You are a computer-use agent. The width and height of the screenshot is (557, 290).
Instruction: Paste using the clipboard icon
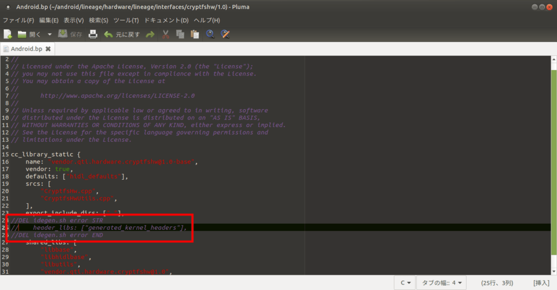pyautogui.click(x=194, y=34)
